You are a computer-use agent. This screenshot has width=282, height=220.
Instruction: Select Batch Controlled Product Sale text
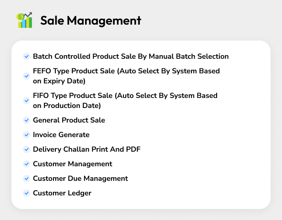pyautogui.click(x=131, y=56)
